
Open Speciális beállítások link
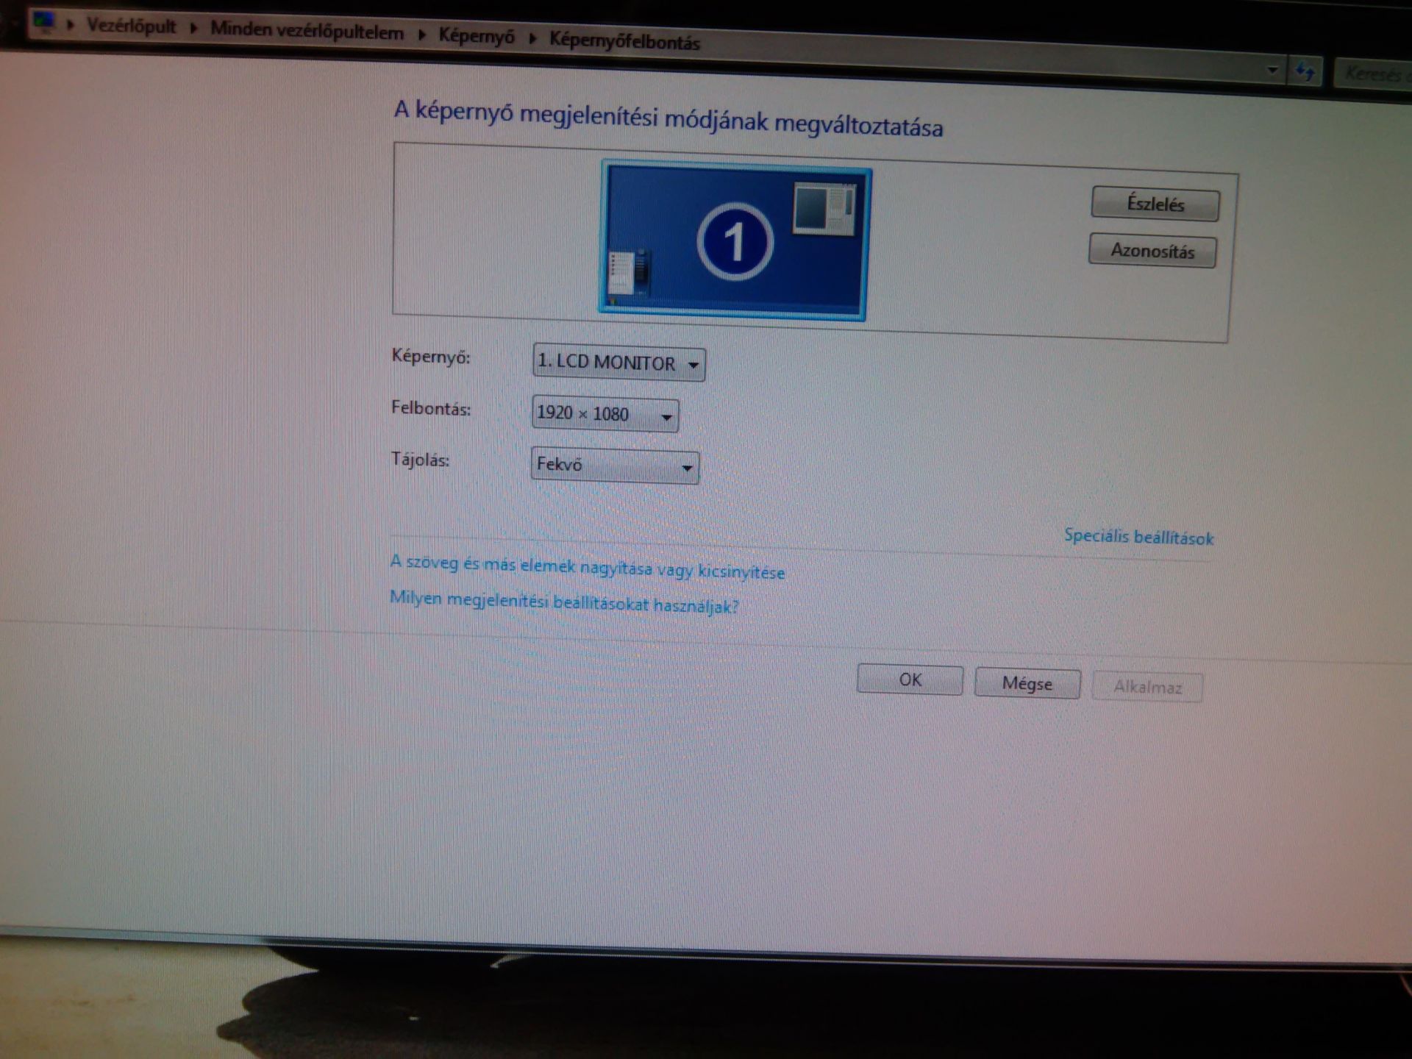(x=1138, y=537)
